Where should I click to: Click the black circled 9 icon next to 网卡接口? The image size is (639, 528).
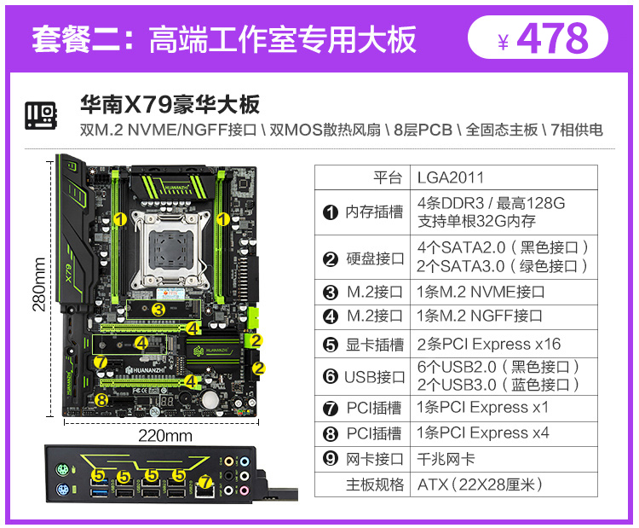coord(330,459)
